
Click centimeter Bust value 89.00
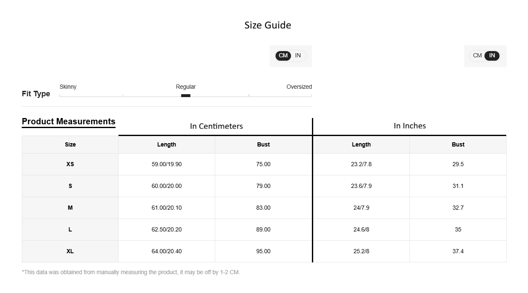pyautogui.click(x=263, y=229)
